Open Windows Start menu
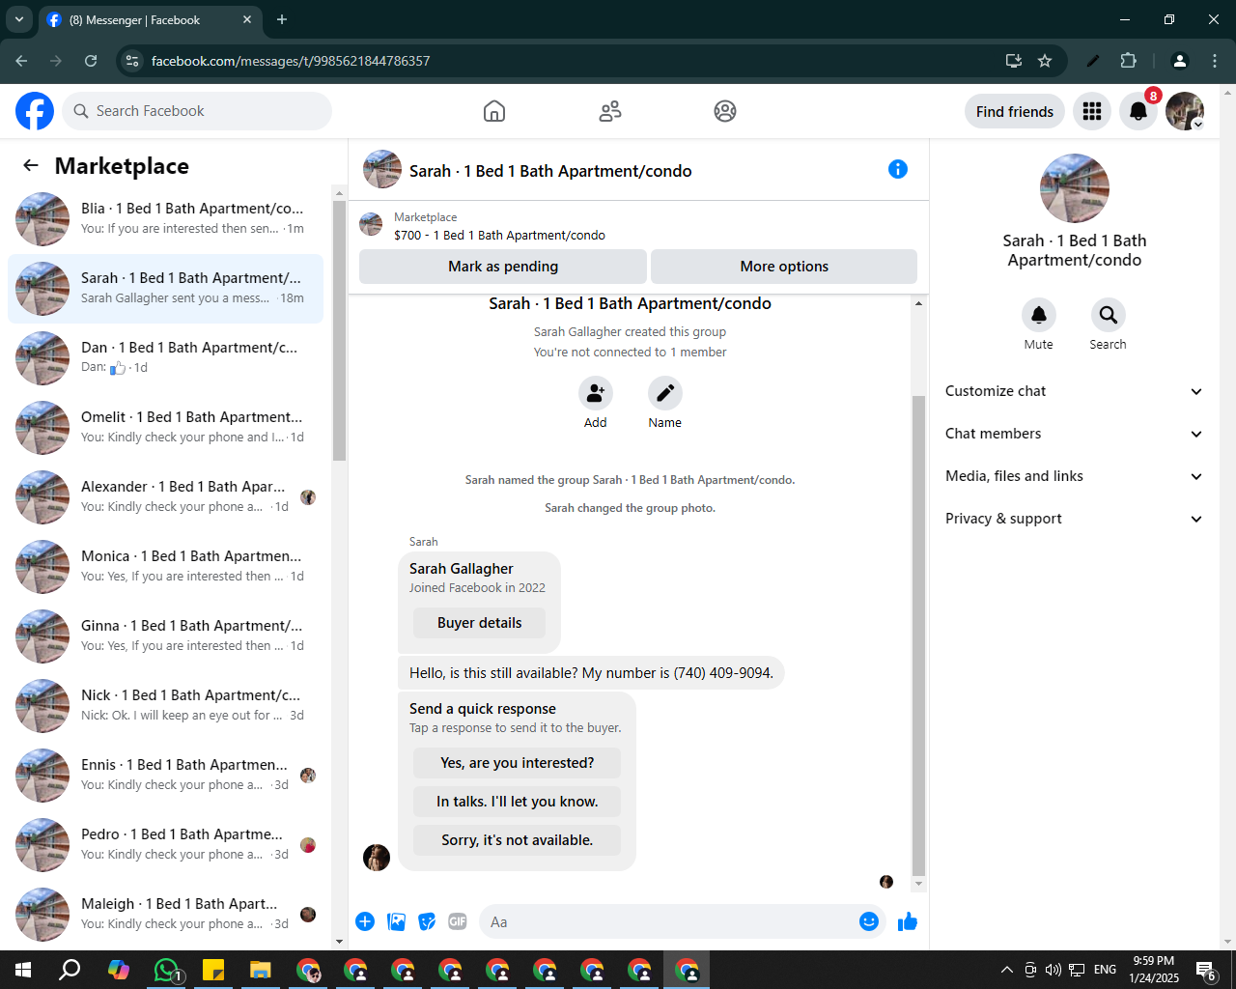The height and width of the screenshot is (989, 1236). coord(23,970)
